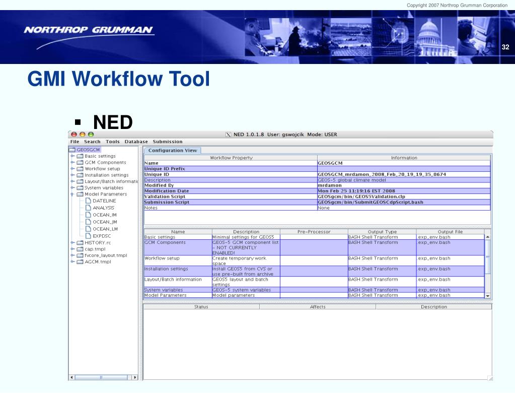Expand the HISTORY.rc tree node
This screenshot has width=515, height=393.
coord(72,242)
